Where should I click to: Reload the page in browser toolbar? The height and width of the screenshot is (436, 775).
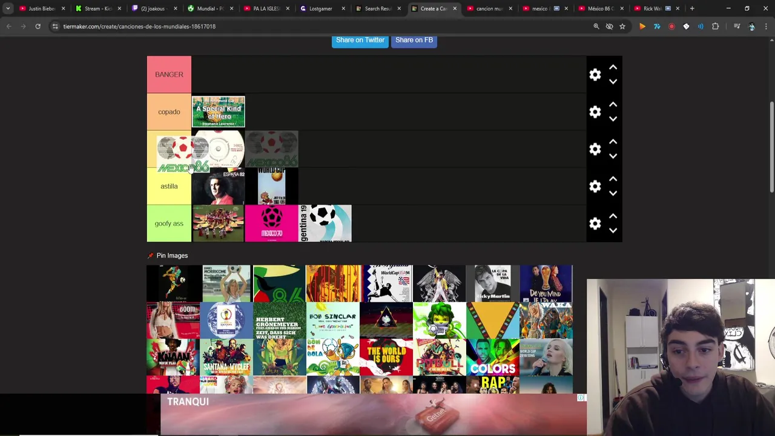point(38,27)
